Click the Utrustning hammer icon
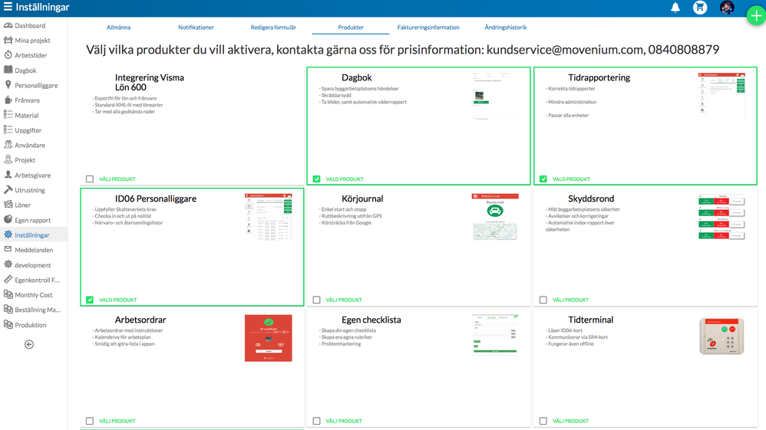 tap(8, 190)
